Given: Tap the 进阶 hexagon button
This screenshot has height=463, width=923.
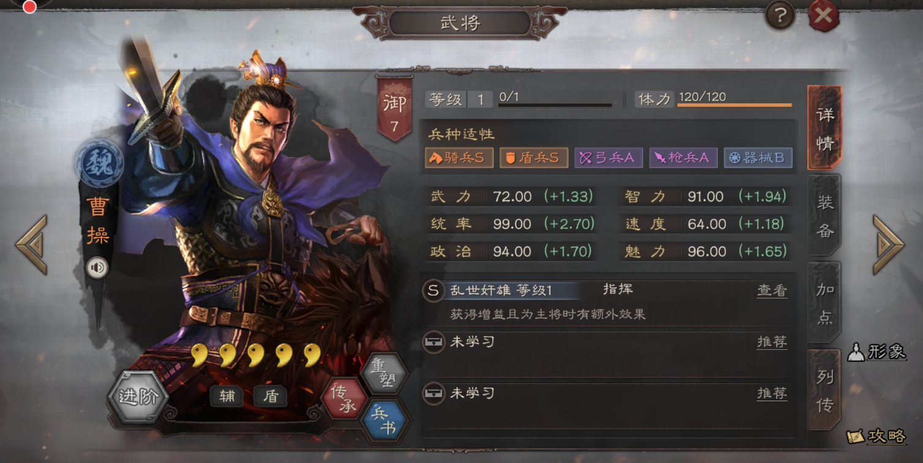Looking at the screenshot, I should coord(138,396).
